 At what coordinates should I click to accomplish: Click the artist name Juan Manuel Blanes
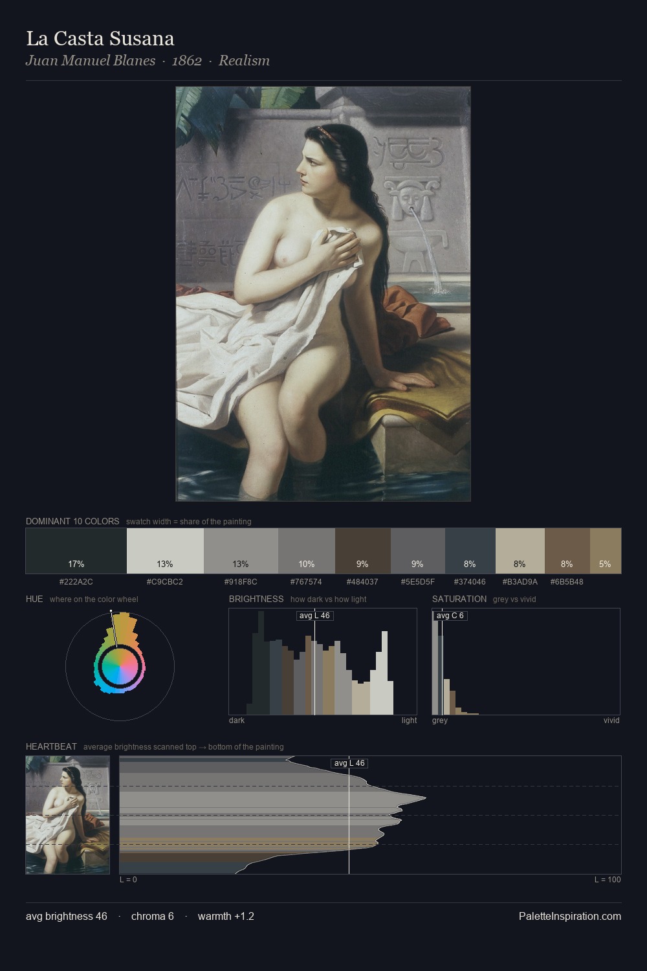coord(91,61)
